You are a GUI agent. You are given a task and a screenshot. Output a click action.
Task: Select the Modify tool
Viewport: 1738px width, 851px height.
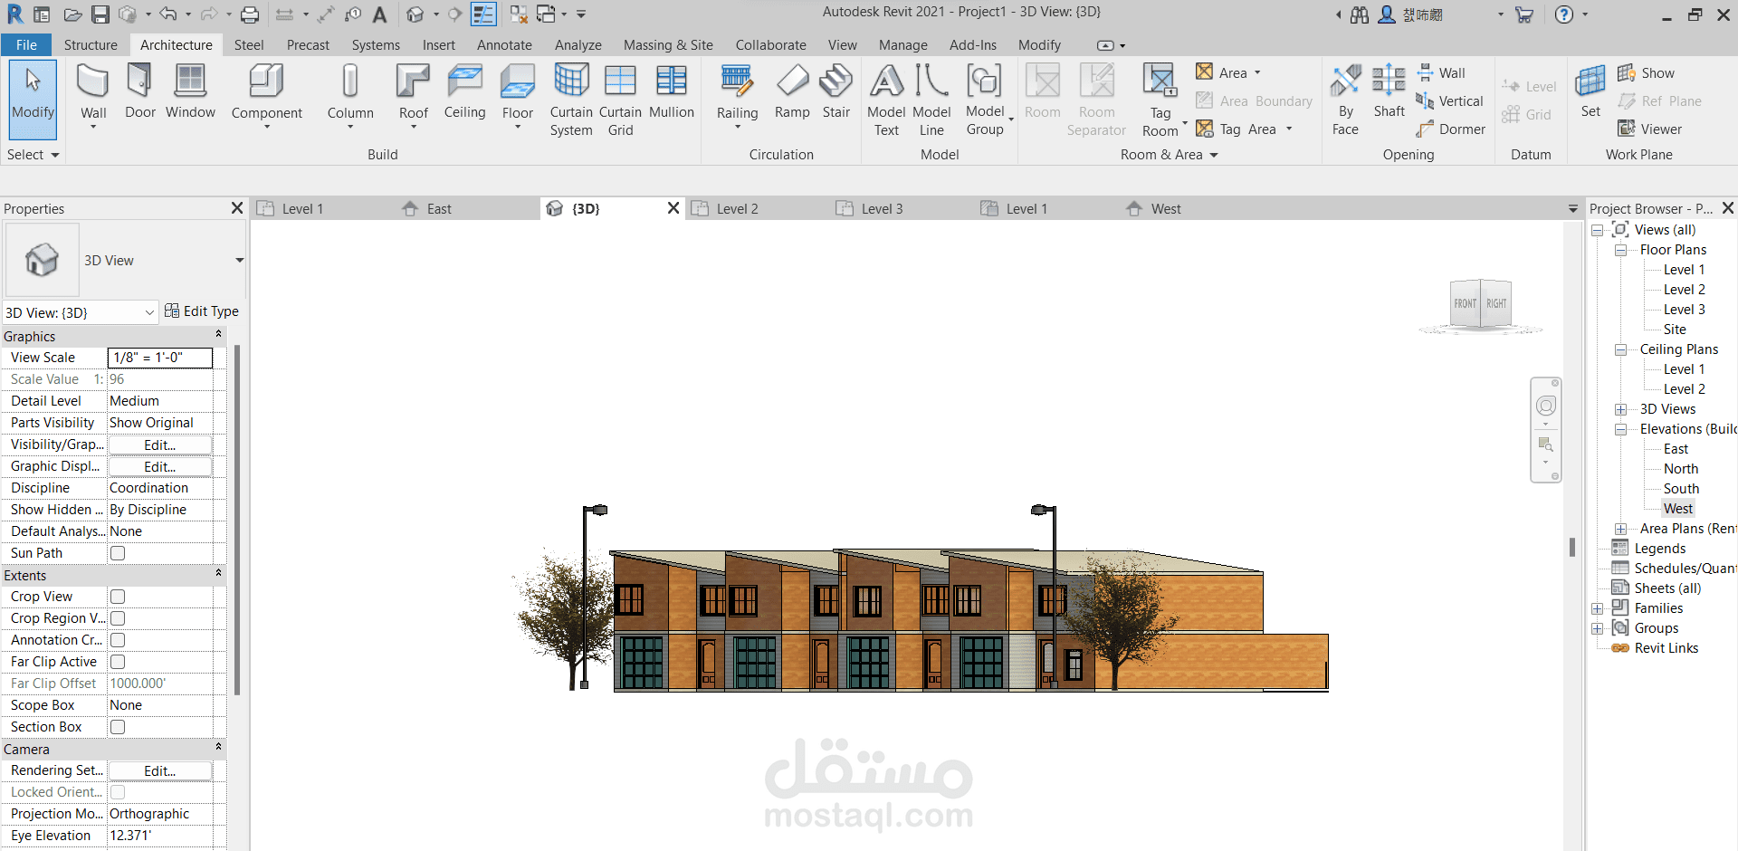(x=33, y=98)
